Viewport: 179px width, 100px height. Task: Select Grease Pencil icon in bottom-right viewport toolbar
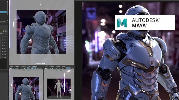(x=59, y=68)
